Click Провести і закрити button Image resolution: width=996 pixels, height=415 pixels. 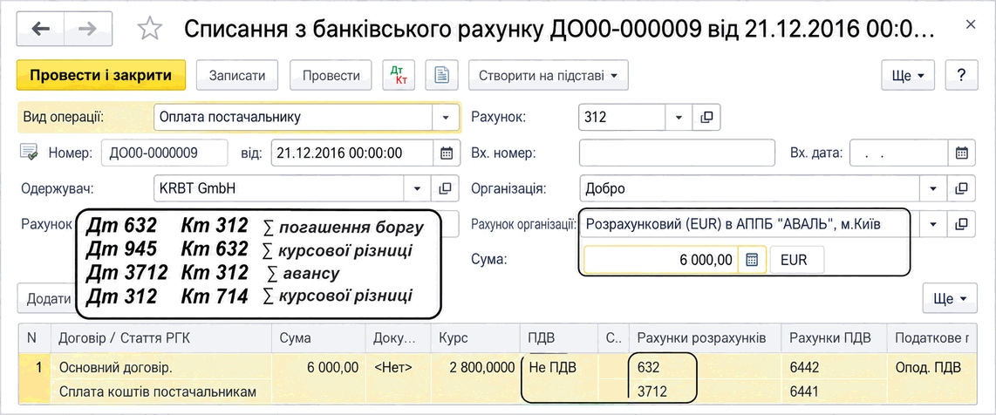click(x=101, y=76)
